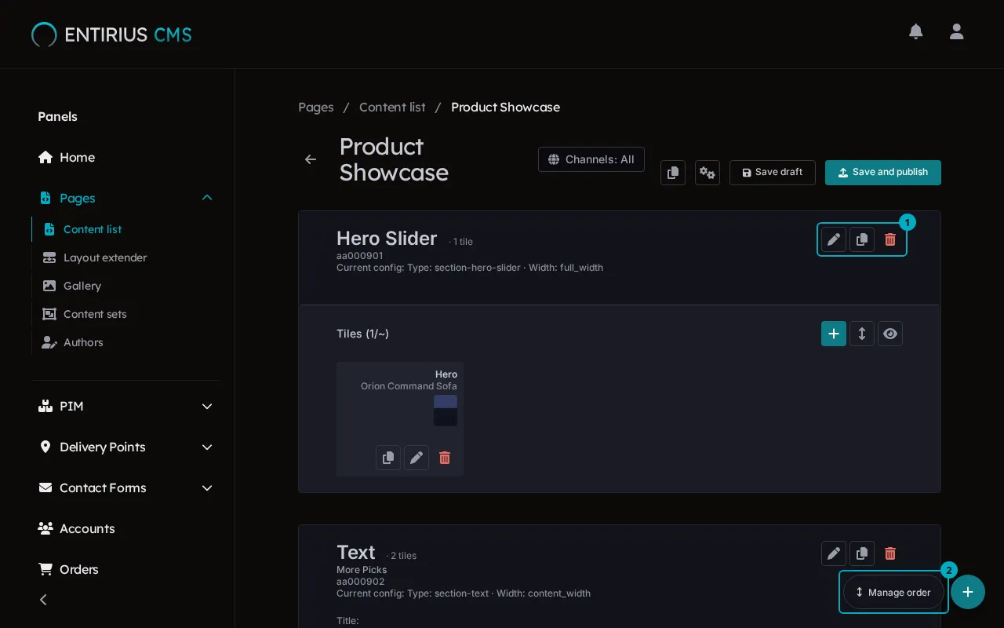Viewport: 1004px width, 628px height.
Task: Click the Orion Command Sofa tile thumbnail
Action: click(446, 411)
